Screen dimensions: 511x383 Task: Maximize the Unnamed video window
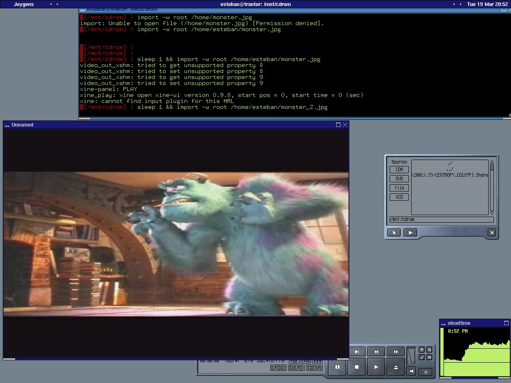coord(338,125)
